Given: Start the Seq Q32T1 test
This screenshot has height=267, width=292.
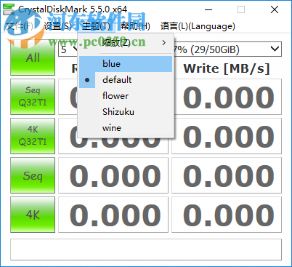Looking at the screenshot, I should click(x=33, y=97).
